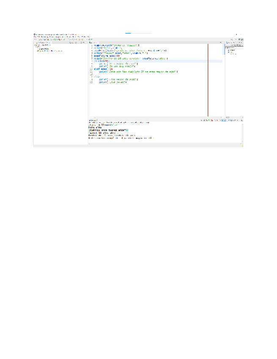Click the search icon at the top right
This screenshot has width=277, height=359.
coord(232,39)
